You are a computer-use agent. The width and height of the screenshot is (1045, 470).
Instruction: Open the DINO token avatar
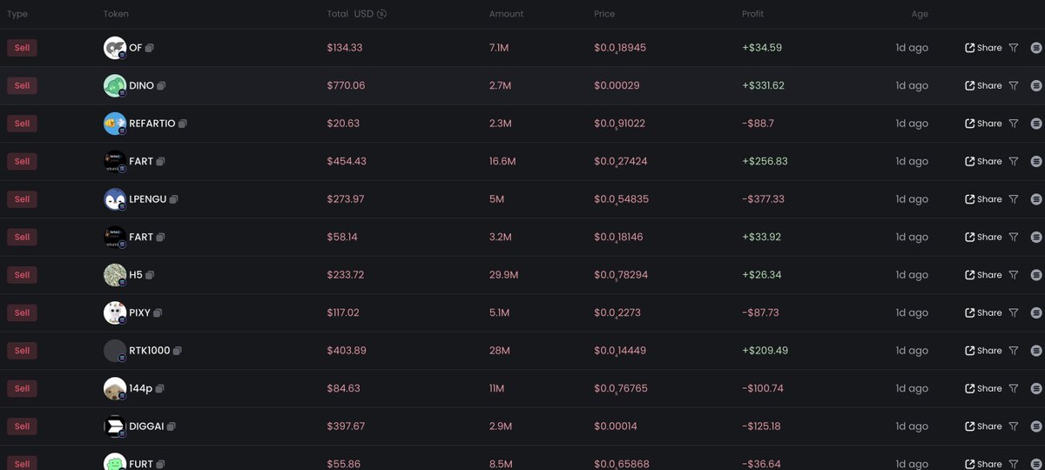tap(115, 86)
